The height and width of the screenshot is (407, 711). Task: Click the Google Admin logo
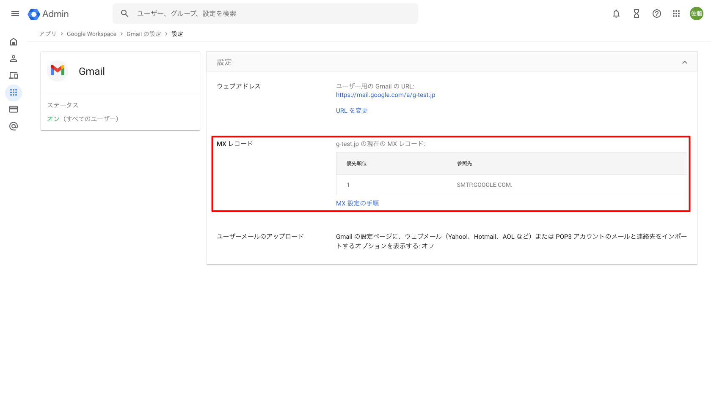[48, 14]
